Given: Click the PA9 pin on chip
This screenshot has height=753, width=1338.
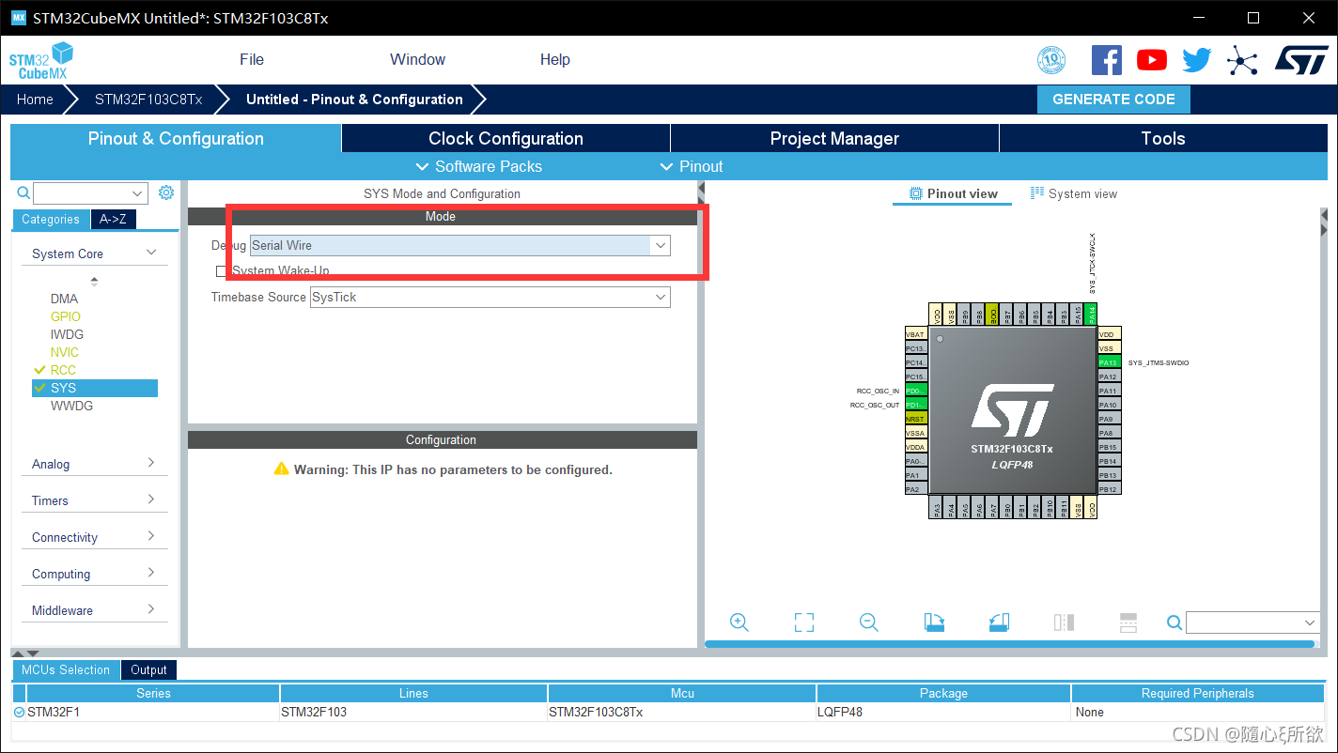Looking at the screenshot, I should coord(1109,419).
